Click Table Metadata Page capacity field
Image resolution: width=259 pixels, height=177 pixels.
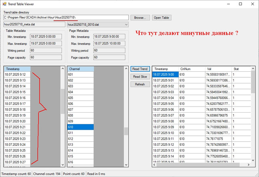pyautogui.click(x=46, y=58)
